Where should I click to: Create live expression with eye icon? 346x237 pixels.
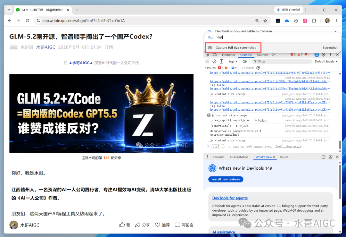(245, 61)
